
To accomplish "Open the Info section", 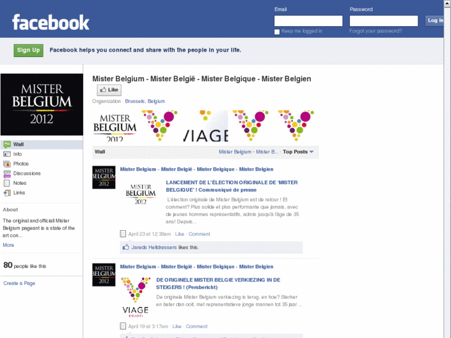I will click(x=17, y=154).
